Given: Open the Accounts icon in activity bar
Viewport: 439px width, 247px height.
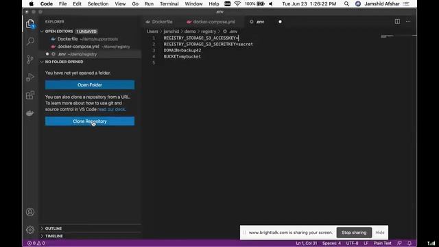Looking at the screenshot, I should click(x=30, y=212).
